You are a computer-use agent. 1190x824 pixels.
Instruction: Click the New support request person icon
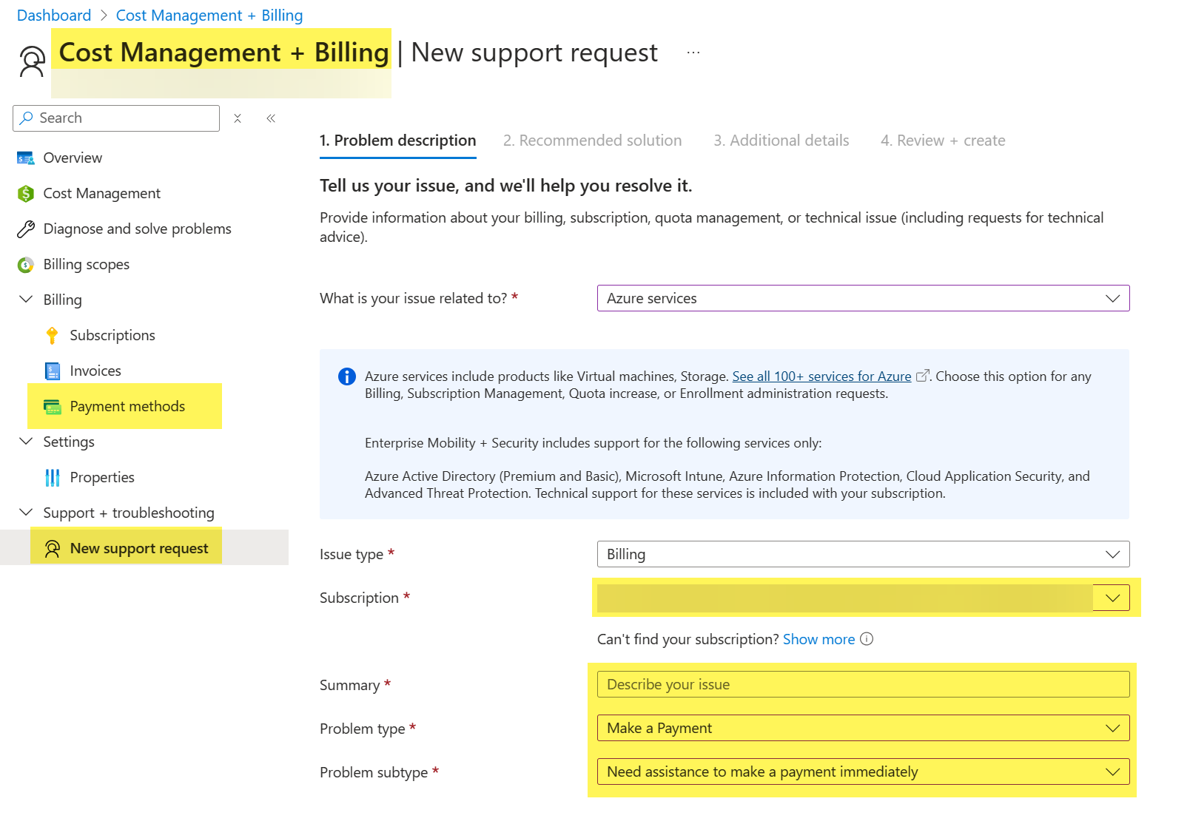tap(52, 549)
